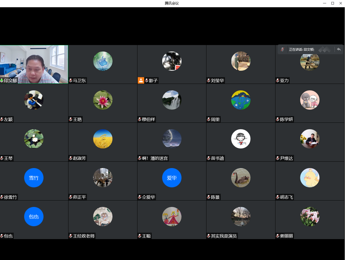Click the name label 苗书迪
Image resolution: width=345 pixels, height=260 pixels.
click(x=217, y=158)
